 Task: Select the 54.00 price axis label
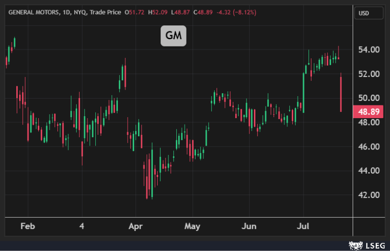tap(368, 50)
